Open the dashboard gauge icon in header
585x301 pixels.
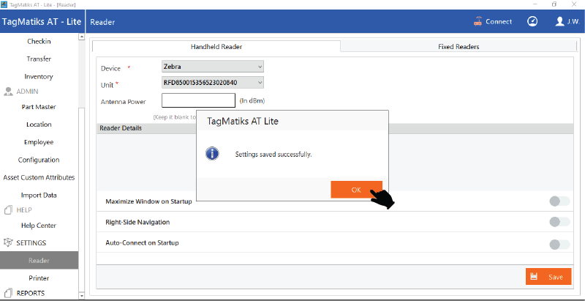[x=532, y=21]
